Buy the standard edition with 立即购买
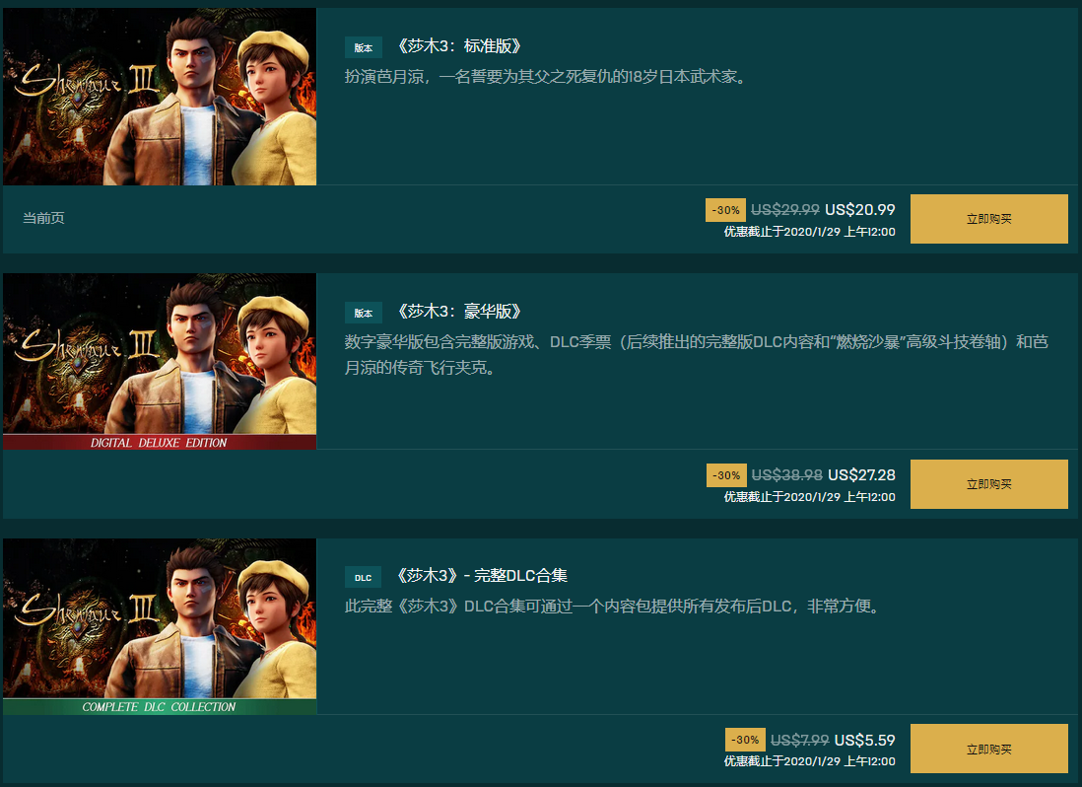 (988, 219)
